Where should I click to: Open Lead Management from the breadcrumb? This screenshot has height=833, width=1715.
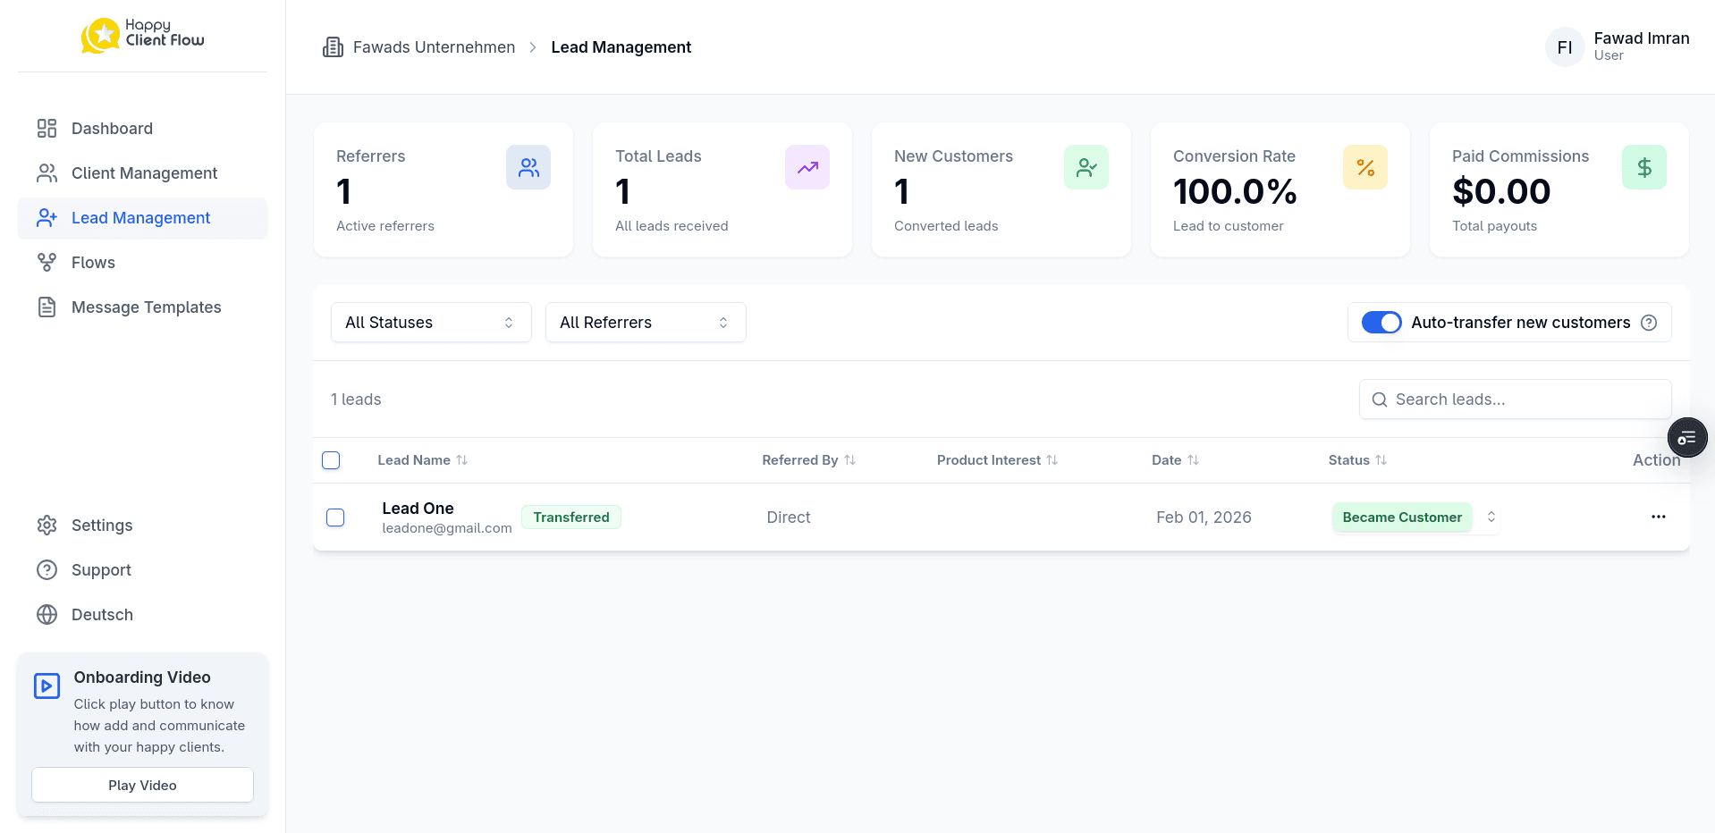click(x=621, y=46)
